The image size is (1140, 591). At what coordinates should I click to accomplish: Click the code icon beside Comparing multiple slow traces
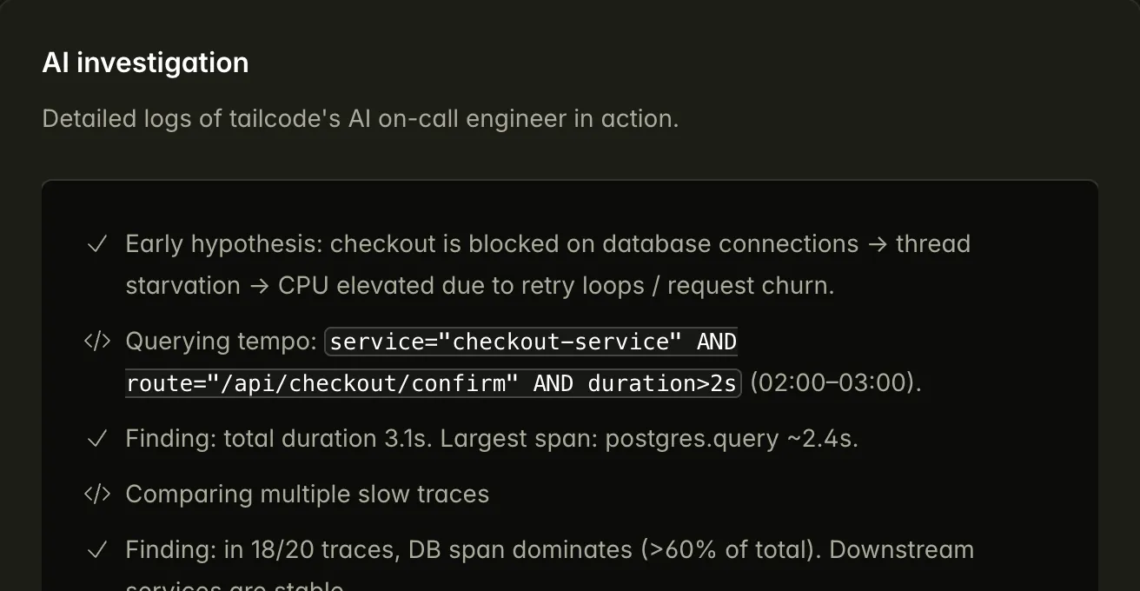[x=96, y=495]
